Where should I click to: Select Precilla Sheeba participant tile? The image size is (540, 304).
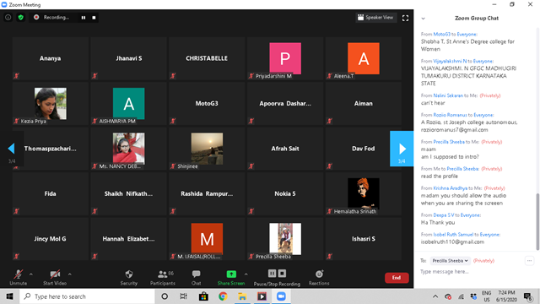[285, 239]
